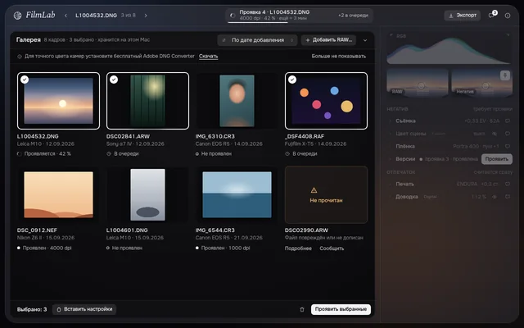Uncheck the _DSF4408.RAF thumbnail checkmark
Image resolution: width=524 pixels, height=328 pixels.
click(x=292, y=80)
